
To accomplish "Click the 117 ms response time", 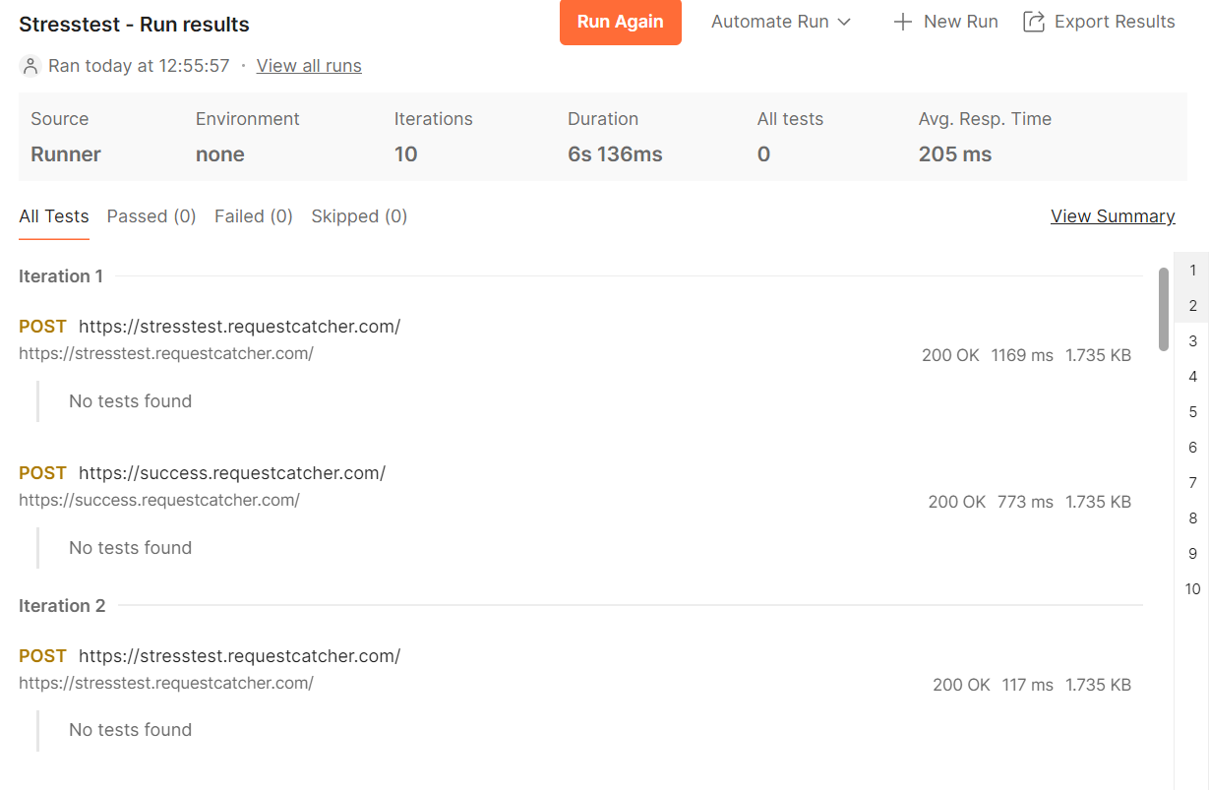I will click(1027, 685).
